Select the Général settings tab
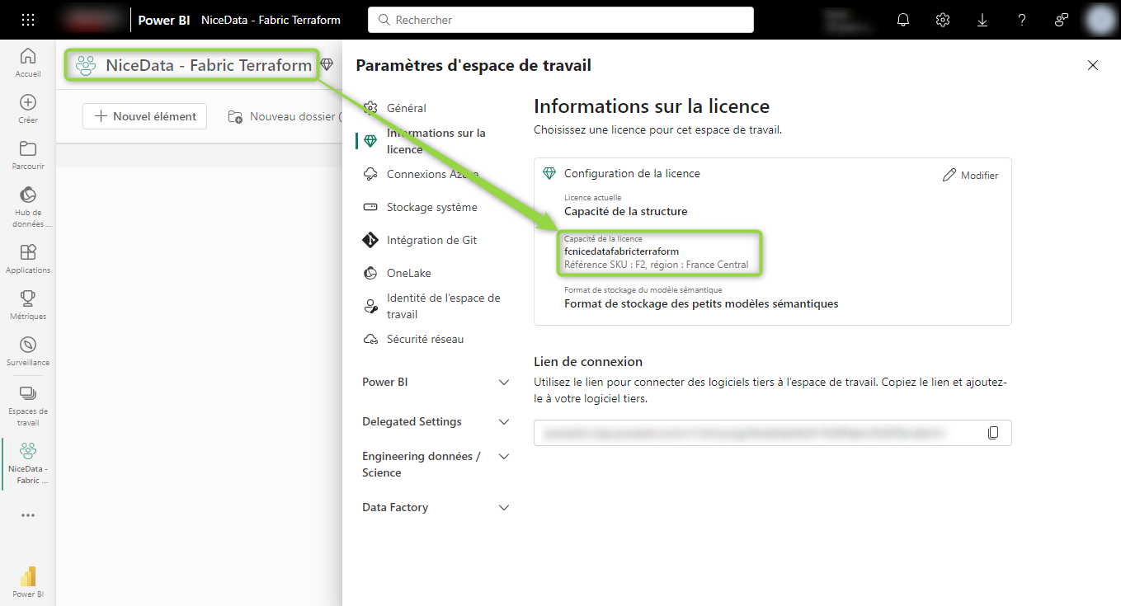The height and width of the screenshot is (606, 1121). tap(394, 108)
